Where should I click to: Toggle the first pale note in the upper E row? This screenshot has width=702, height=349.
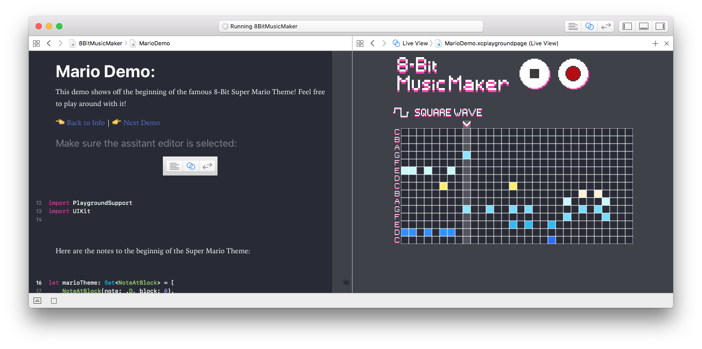405,170
